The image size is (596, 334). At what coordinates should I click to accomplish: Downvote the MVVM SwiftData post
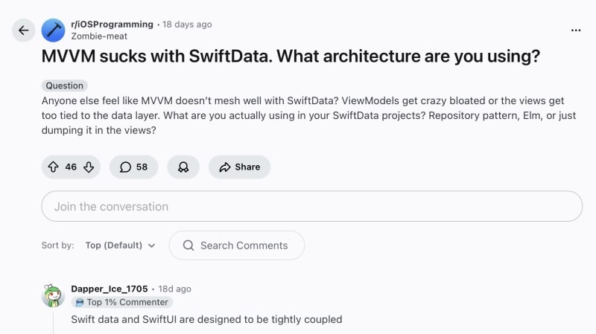[89, 167]
